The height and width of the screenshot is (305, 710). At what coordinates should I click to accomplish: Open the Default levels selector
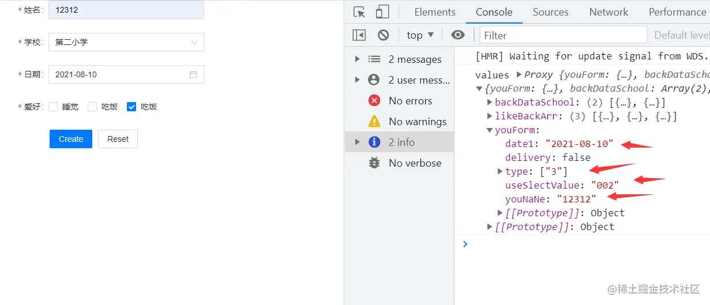tap(682, 35)
